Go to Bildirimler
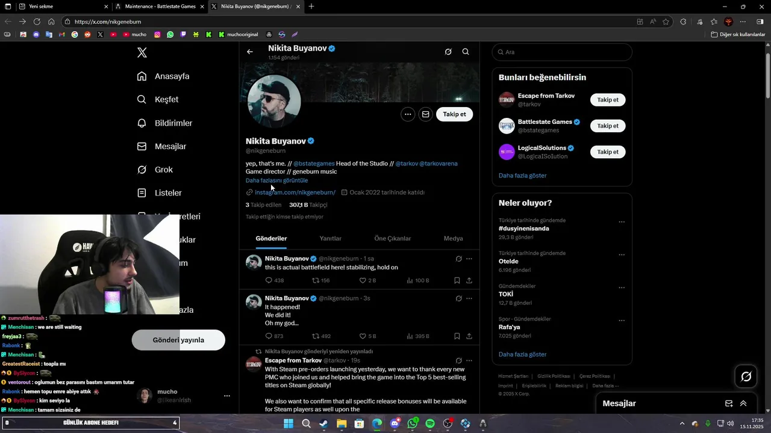 point(164,123)
